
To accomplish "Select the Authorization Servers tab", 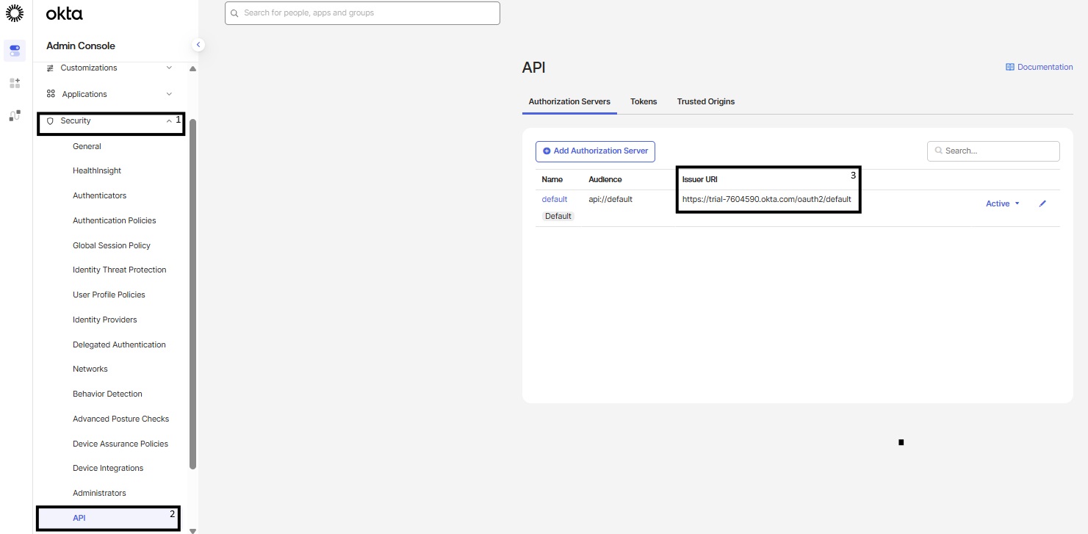I will click(569, 101).
